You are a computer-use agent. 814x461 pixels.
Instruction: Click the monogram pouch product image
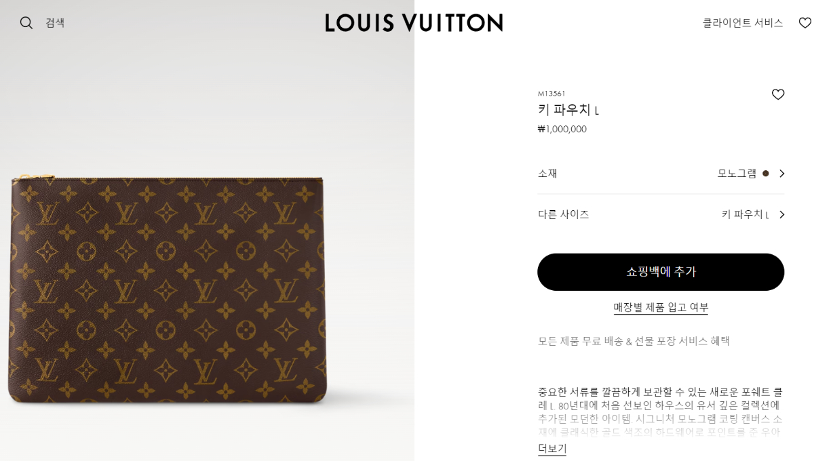[x=166, y=288]
